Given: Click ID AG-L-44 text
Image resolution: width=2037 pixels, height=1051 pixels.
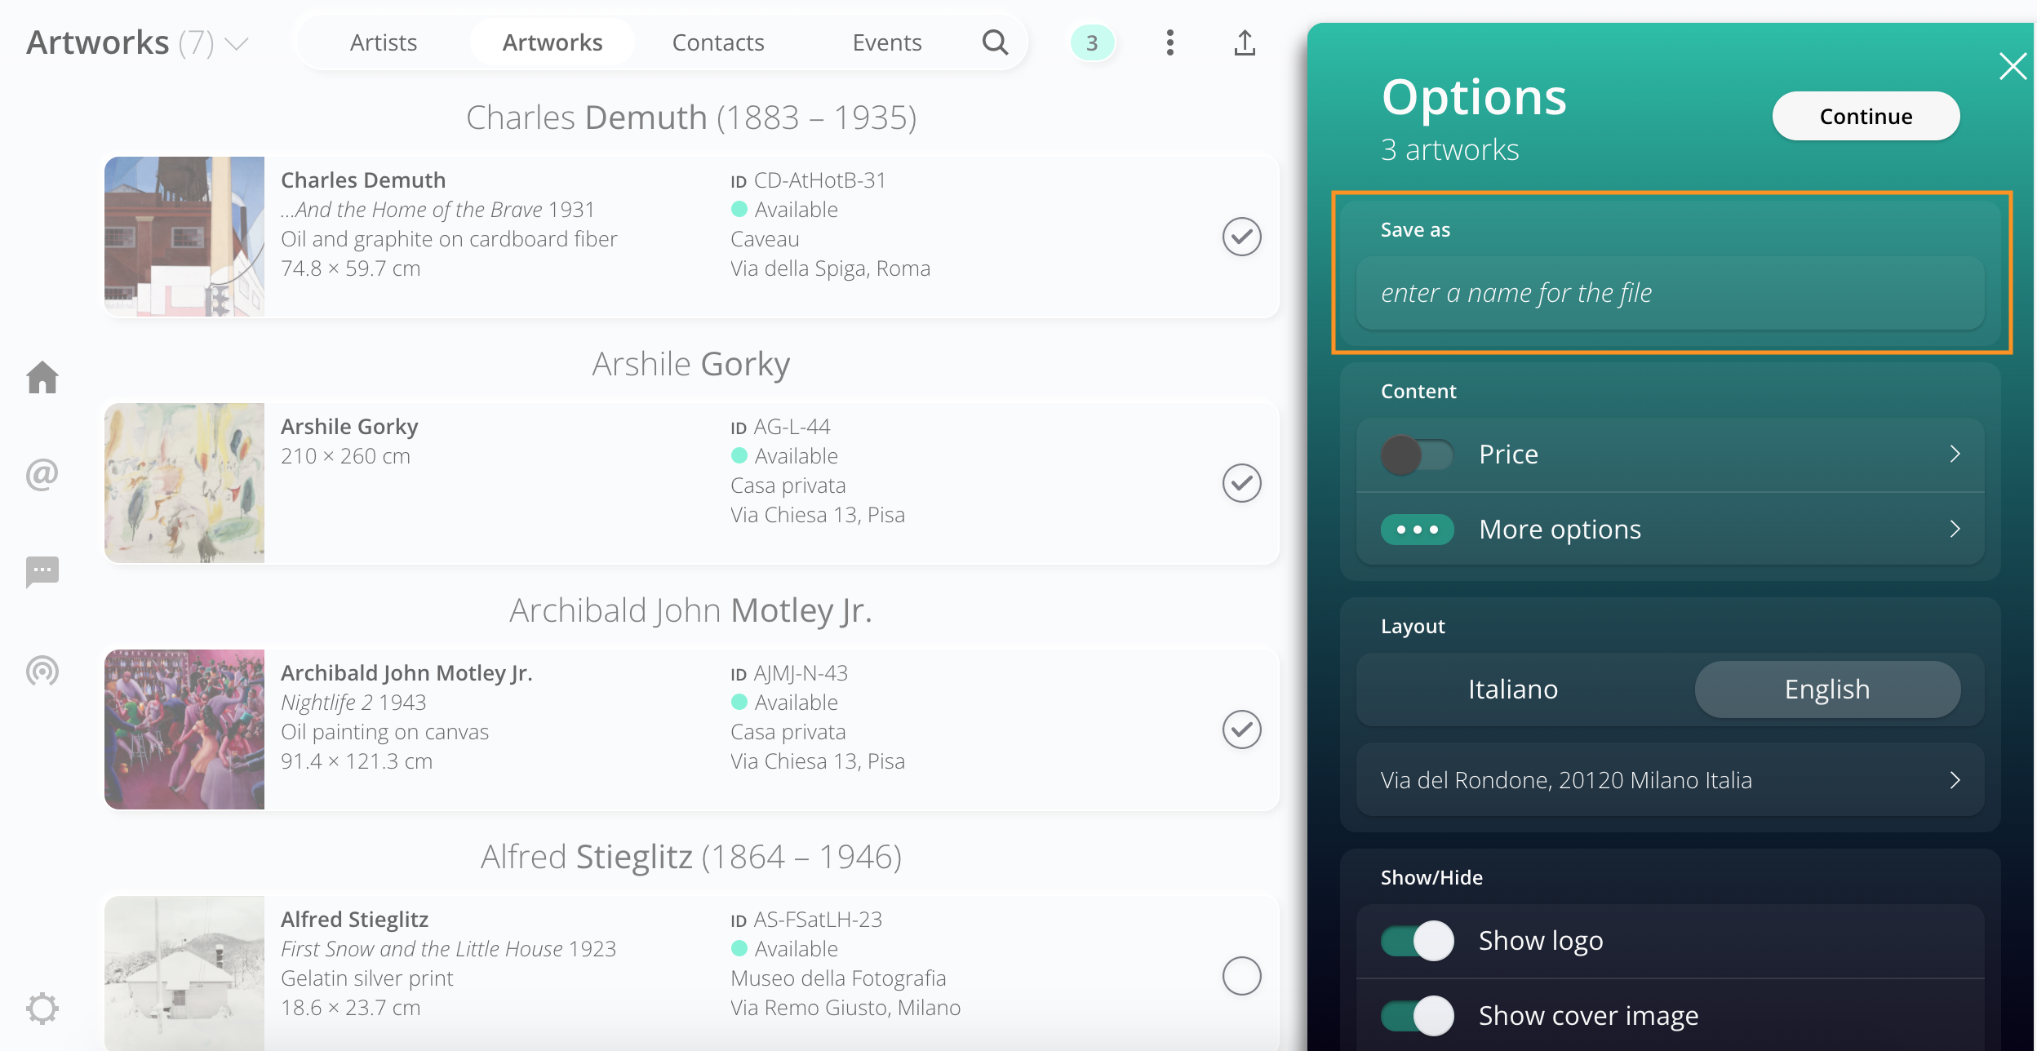Looking at the screenshot, I should (780, 427).
